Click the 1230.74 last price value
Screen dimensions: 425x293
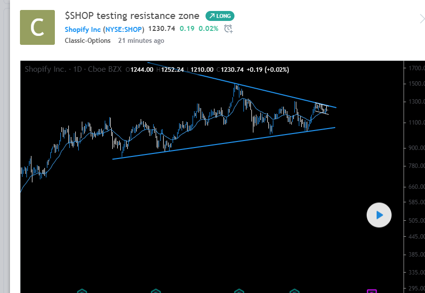[x=162, y=28]
